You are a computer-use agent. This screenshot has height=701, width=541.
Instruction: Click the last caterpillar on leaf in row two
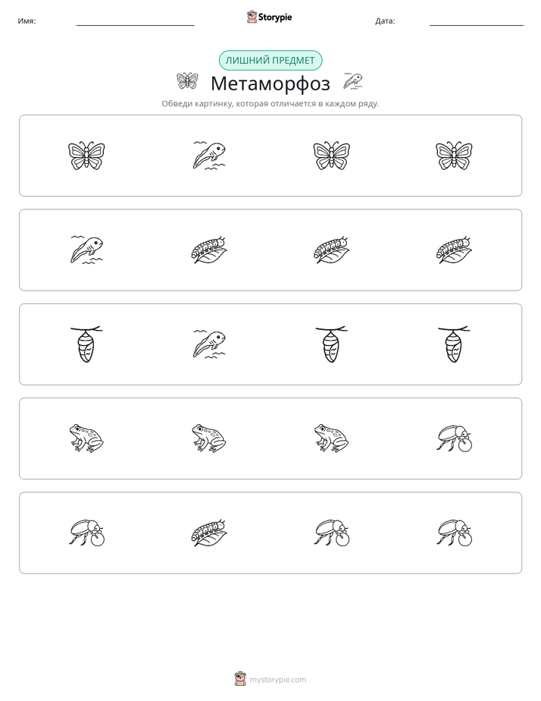pos(454,250)
